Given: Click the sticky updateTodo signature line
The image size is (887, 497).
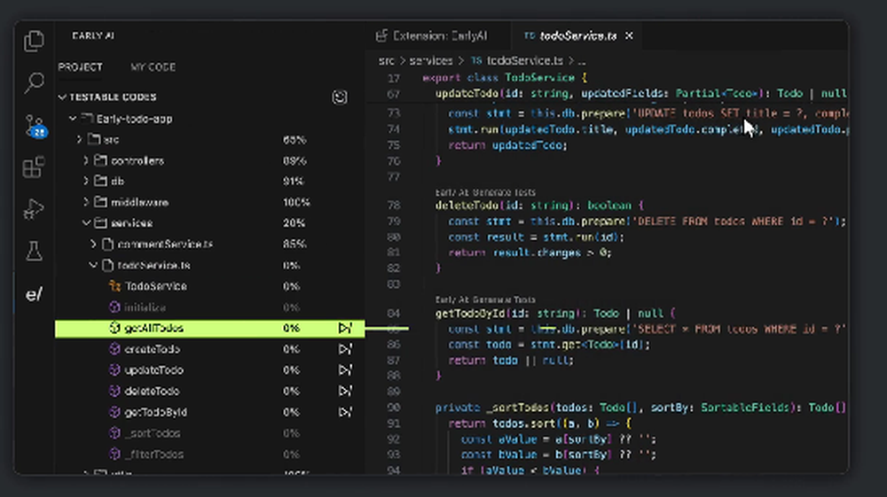Looking at the screenshot, I should [641, 94].
